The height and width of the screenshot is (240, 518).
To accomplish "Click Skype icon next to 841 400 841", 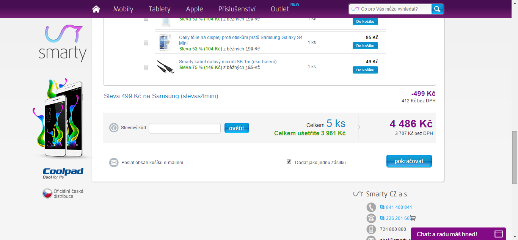I will tap(382, 207).
